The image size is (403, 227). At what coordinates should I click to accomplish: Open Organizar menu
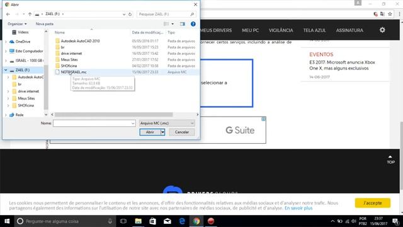(17, 24)
